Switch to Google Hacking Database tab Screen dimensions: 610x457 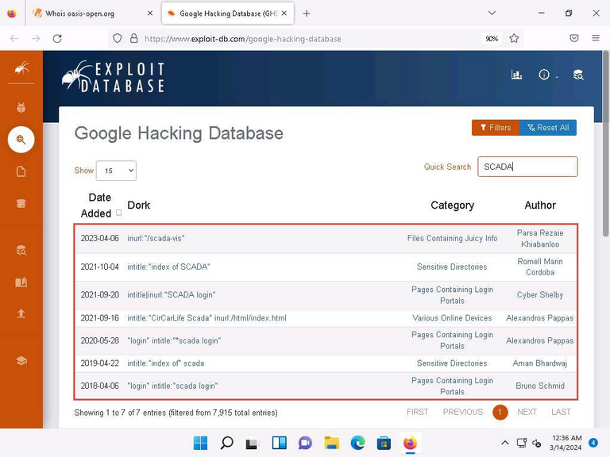[x=228, y=13]
